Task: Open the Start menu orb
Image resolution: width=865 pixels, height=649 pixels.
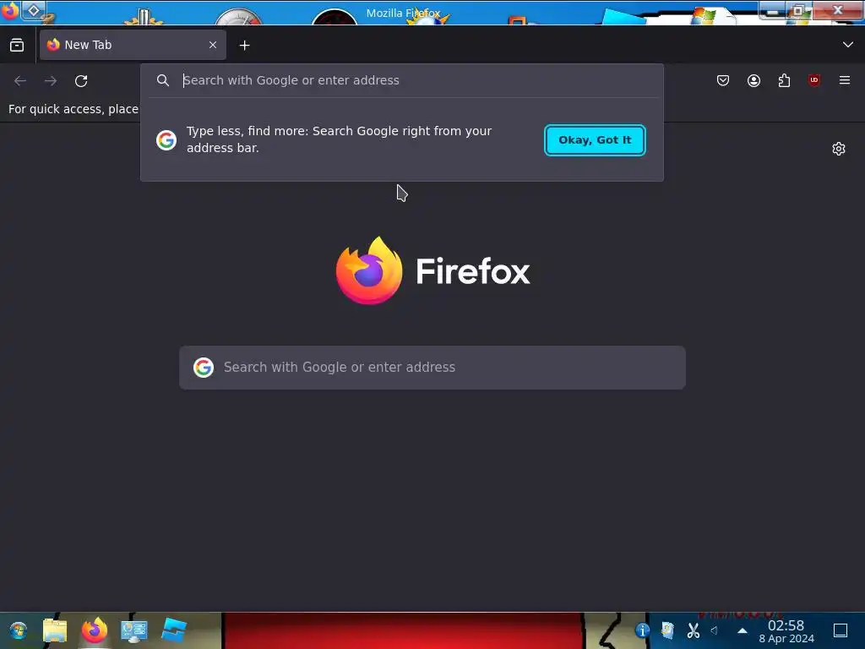Action: tap(19, 630)
